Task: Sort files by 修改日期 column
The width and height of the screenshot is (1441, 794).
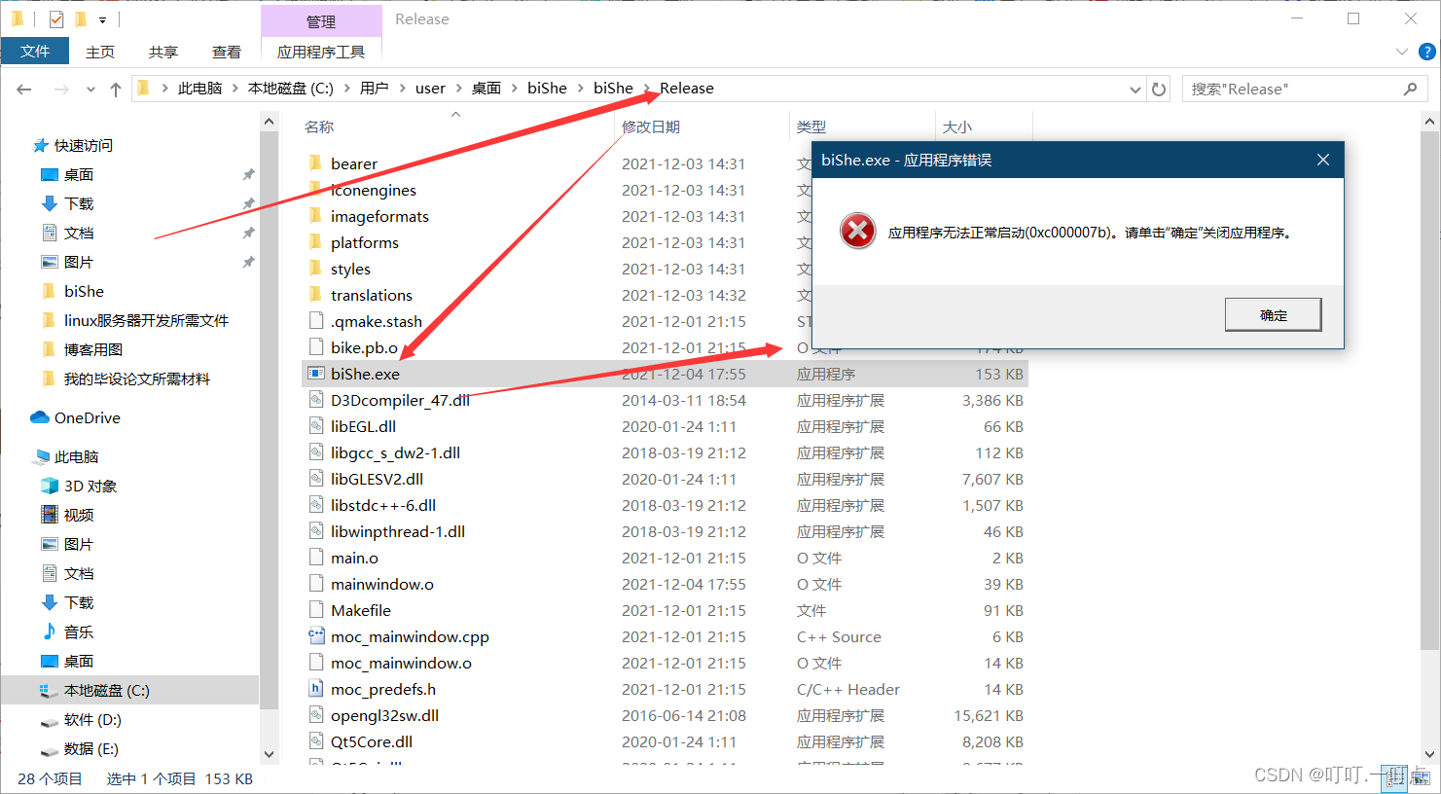Action: [x=651, y=126]
